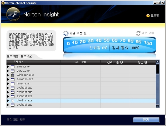Screen dimensions: 166x126
Task: Click the smss.exe process icon
Action: 12,67
